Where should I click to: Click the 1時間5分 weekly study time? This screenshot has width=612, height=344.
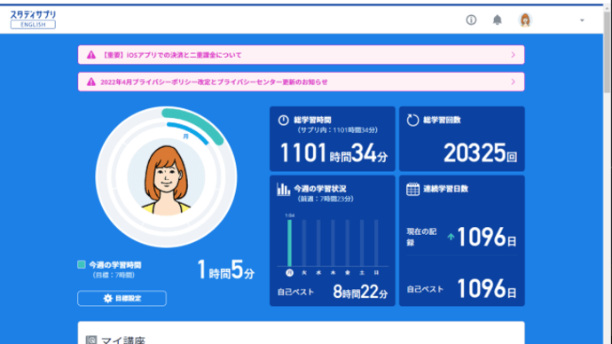click(225, 270)
